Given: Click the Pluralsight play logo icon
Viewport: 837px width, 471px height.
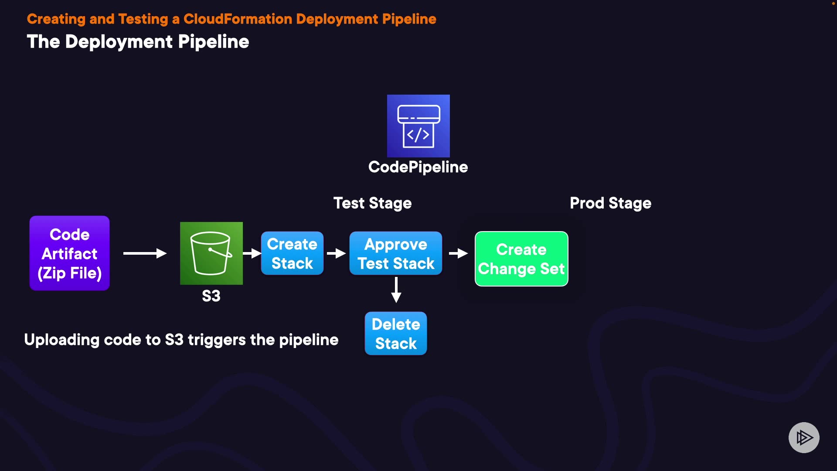Looking at the screenshot, I should tap(804, 437).
